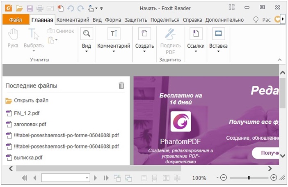Go to the next page
The height and width of the screenshot is (187, 288).
coord(95,178)
